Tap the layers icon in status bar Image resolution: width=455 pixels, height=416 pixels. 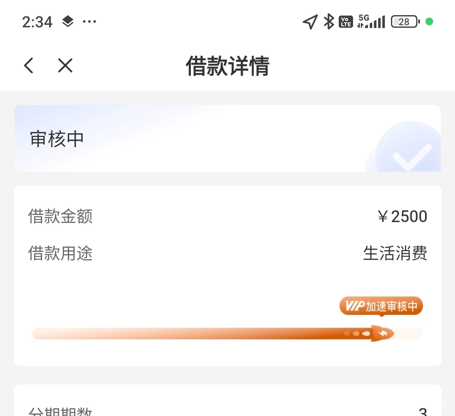[68, 21]
